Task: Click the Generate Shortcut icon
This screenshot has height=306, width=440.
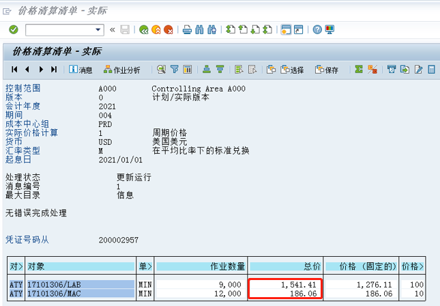Action: coord(298,29)
